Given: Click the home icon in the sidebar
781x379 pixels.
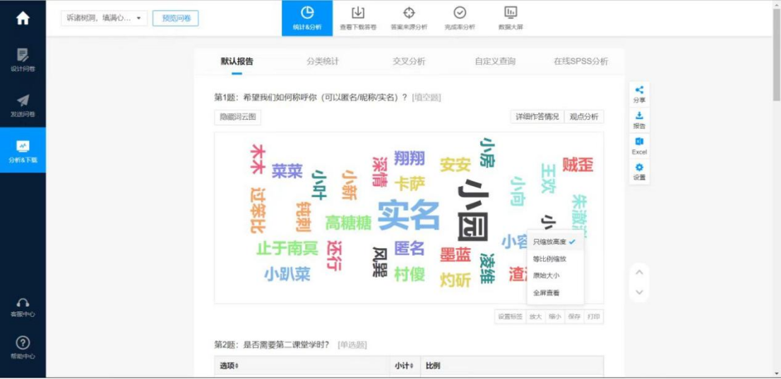Looking at the screenshot, I should click(x=23, y=18).
